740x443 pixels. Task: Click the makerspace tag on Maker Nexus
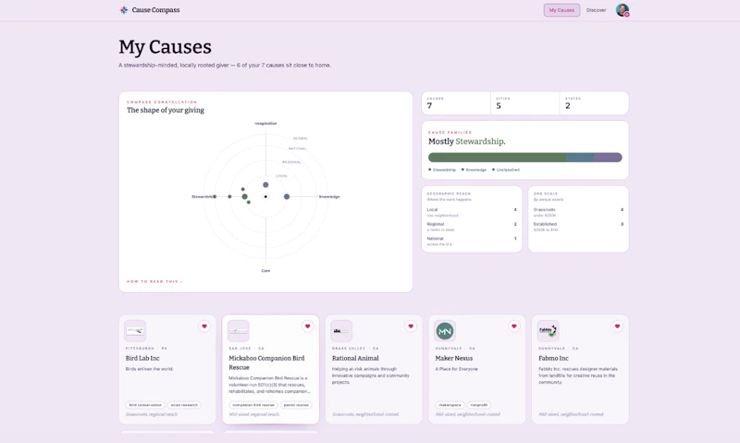(450, 405)
